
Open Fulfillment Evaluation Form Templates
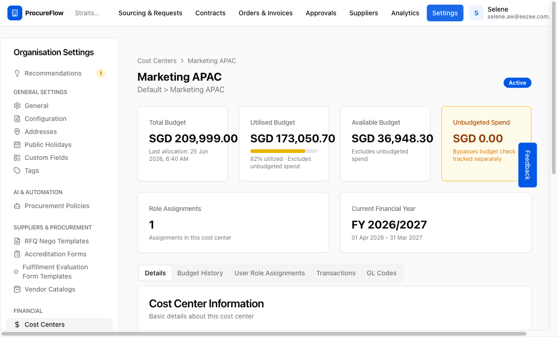tap(55, 272)
